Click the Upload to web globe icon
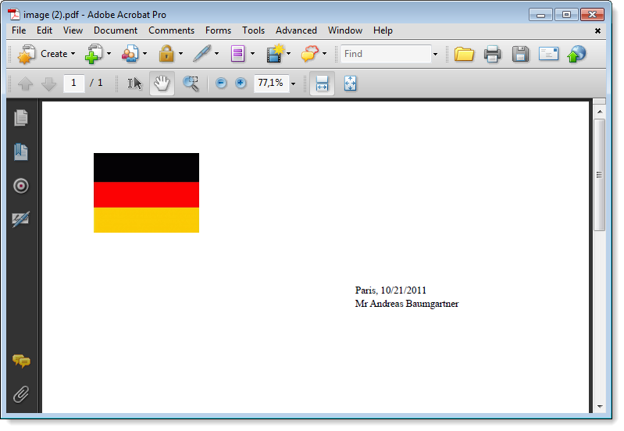 (576, 54)
